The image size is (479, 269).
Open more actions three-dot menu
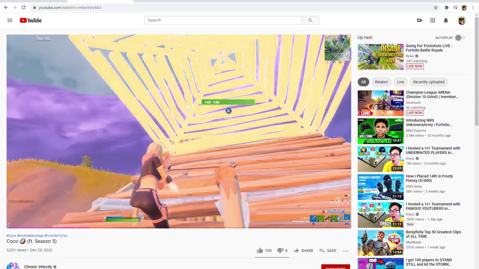pyautogui.click(x=346, y=251)
